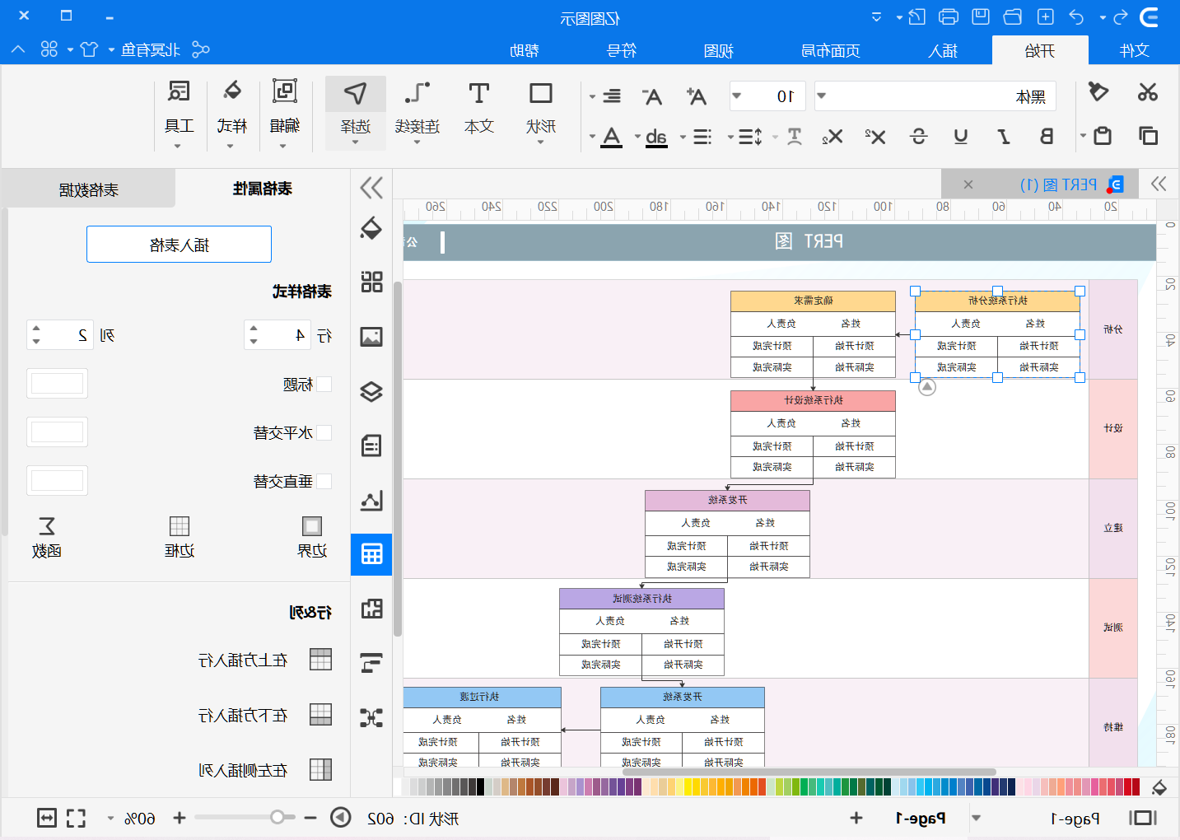Open the 文件 menu tab

[1134, 51]
